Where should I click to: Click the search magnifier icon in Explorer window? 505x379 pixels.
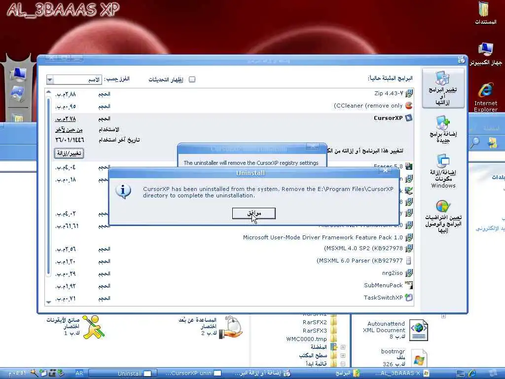point(474,143)
